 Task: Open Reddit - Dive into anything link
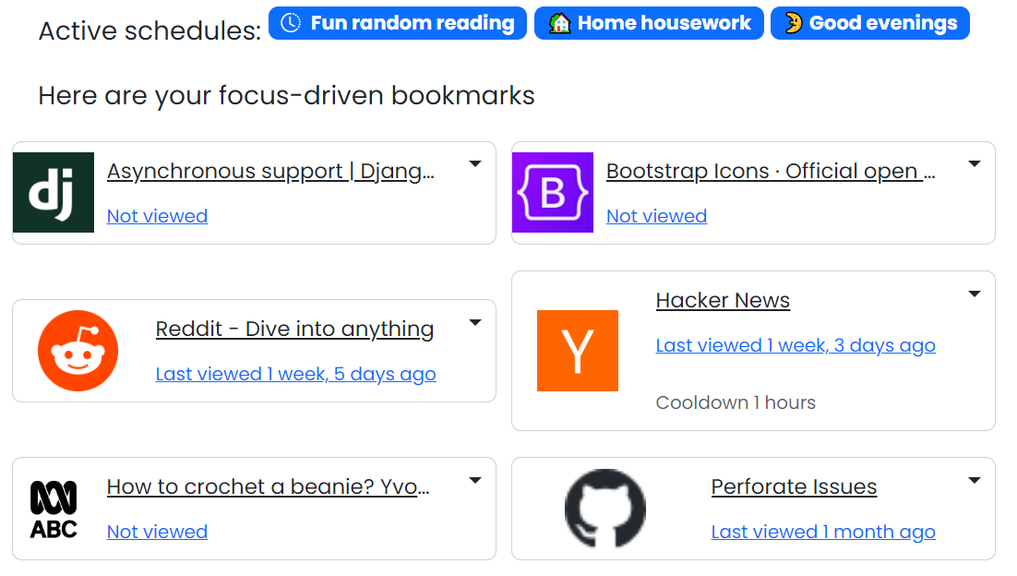[294, 329]
